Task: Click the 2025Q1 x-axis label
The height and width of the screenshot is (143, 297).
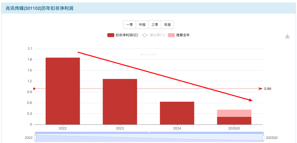Action: [x=234, y=128]
